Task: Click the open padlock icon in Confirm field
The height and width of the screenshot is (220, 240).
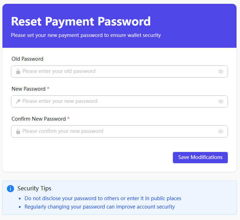Action: click(x=18, y=131)
